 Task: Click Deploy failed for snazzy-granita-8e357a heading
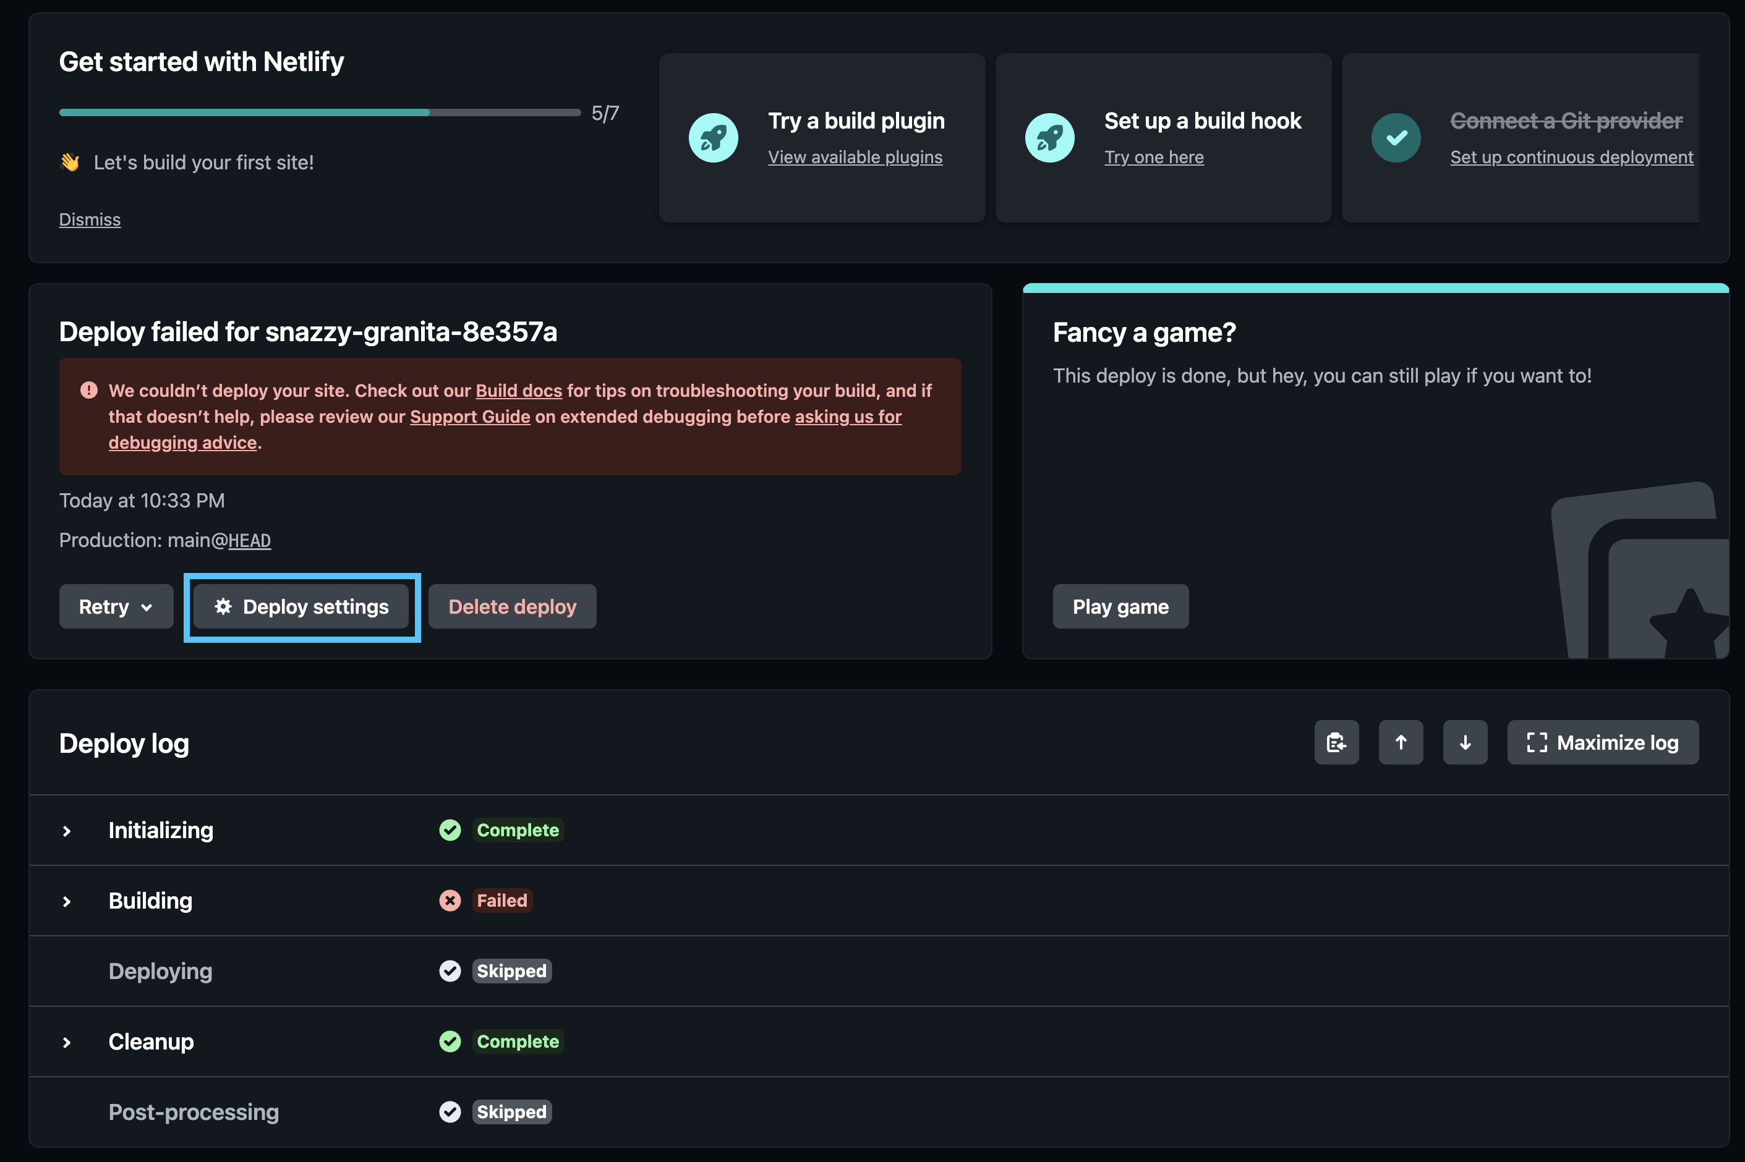coord(308,332)
